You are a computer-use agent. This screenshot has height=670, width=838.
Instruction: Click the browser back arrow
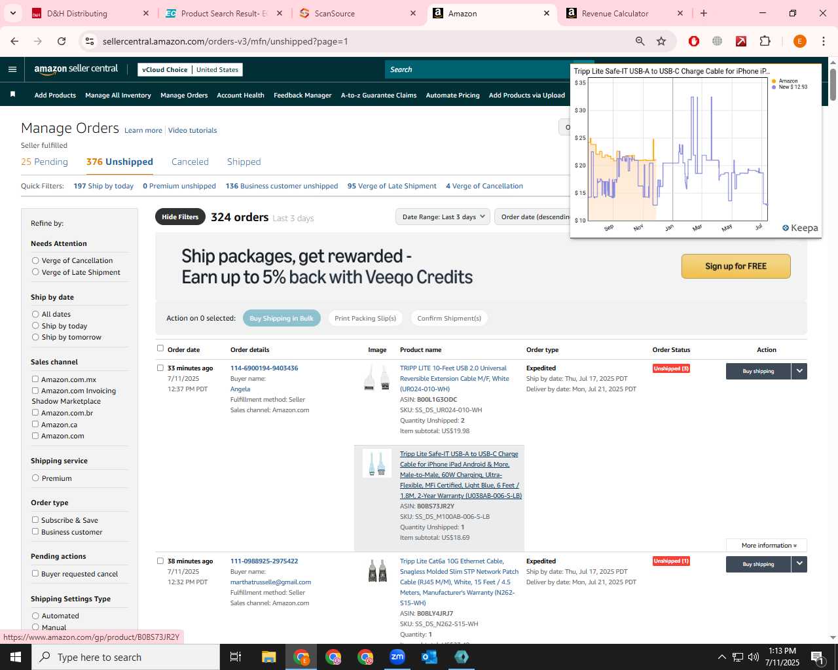click(14, 41)
